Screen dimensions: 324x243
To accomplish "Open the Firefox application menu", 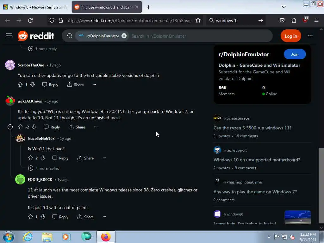I will point(316,20).
